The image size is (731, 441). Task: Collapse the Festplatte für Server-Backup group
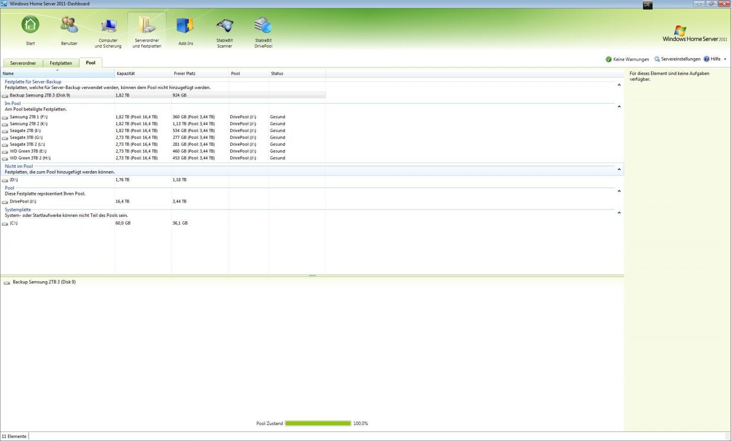click(619, 85)
